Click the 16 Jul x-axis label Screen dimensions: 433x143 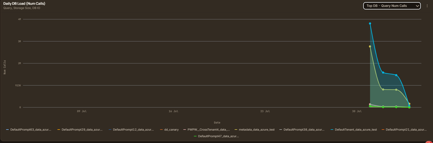click(x=174, y=111)
